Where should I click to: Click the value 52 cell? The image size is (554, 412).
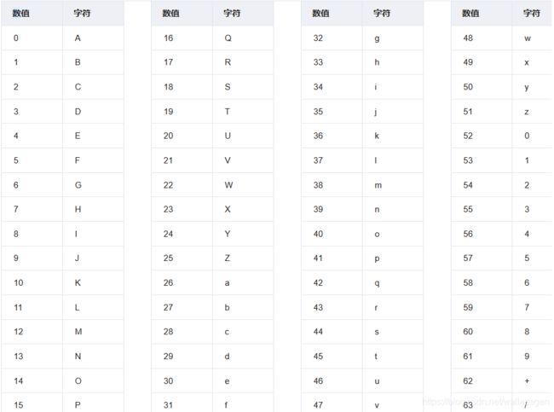coord(482,136)
